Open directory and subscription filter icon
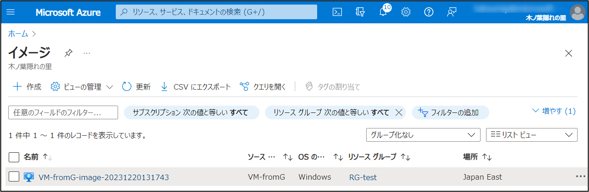The height and width of the screenshot is (192, 589). pyautogui.click(x=360, y=12)
